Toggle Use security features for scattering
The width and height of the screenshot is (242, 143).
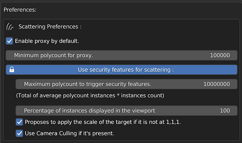pyautogui.click(x=122, y=70)
